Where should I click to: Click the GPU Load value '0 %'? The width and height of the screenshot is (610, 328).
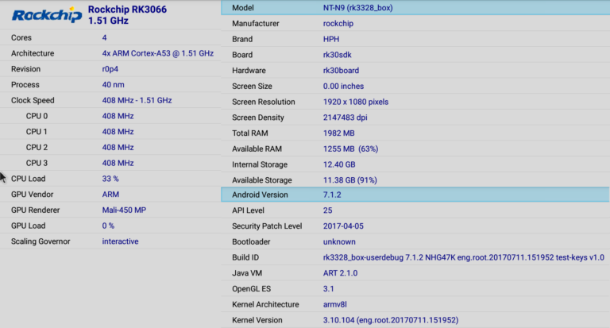pos(108,226)
